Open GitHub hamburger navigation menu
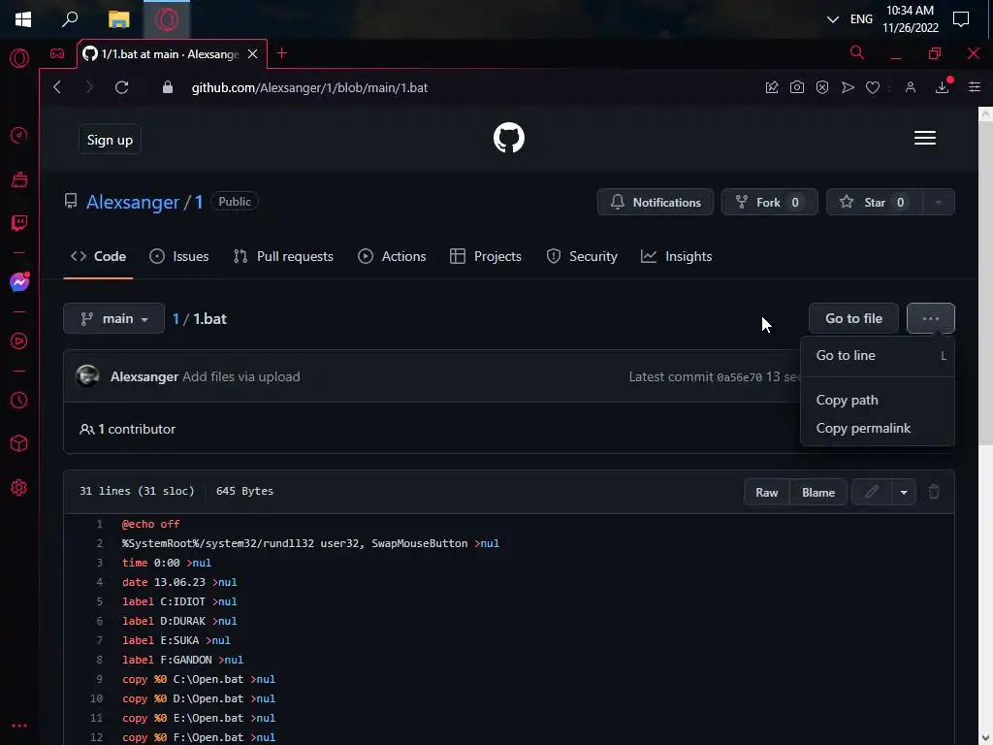 click(924, 138)
